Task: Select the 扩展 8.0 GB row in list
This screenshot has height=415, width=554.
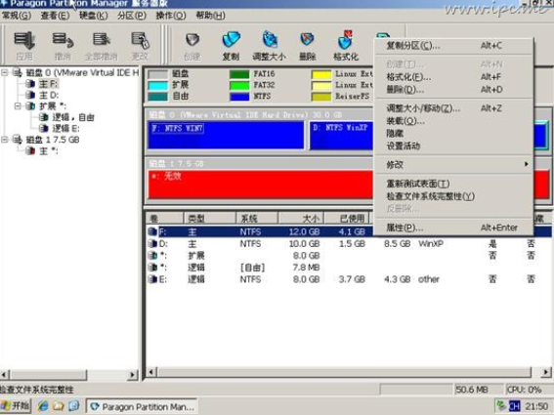Action: (x=349, y=256)
